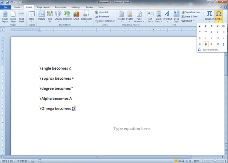Insert a Hyperlink
The image size is (228, 163).
[x=102, y=12]
